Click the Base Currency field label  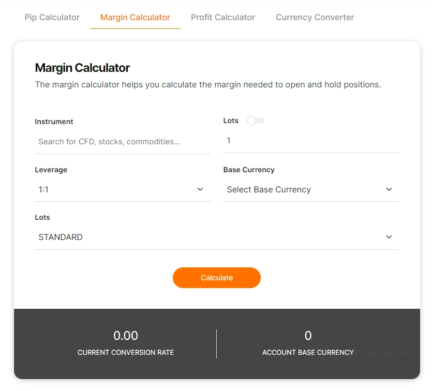(x=249, y=170)
